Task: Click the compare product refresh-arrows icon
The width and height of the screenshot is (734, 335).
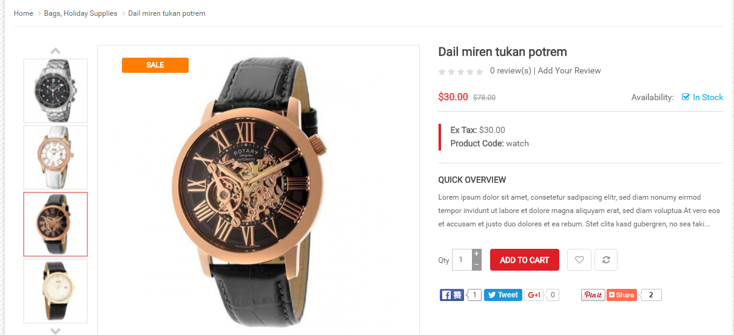Action: tap(605, 260)
